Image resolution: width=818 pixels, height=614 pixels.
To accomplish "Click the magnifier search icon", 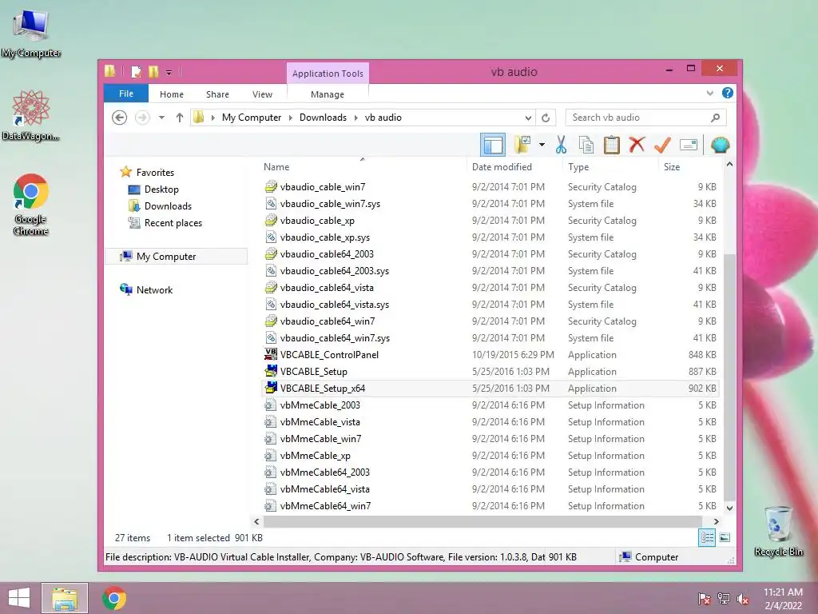I will pos(715,118).
